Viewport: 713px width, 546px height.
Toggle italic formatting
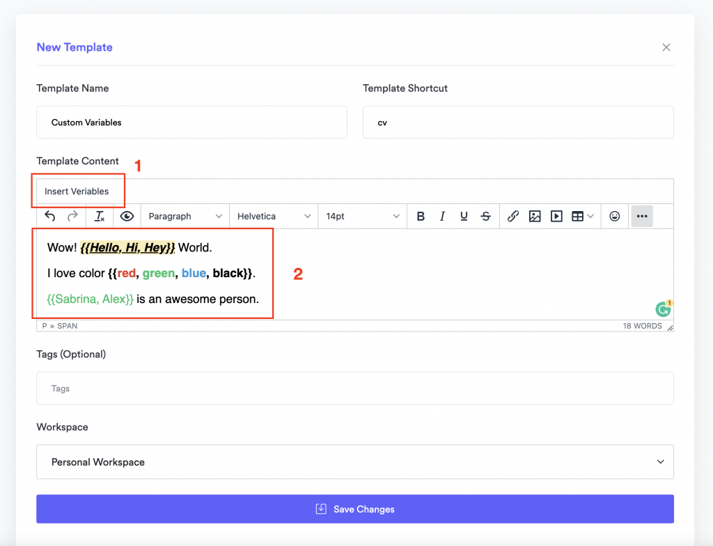(x=442, y=216)
